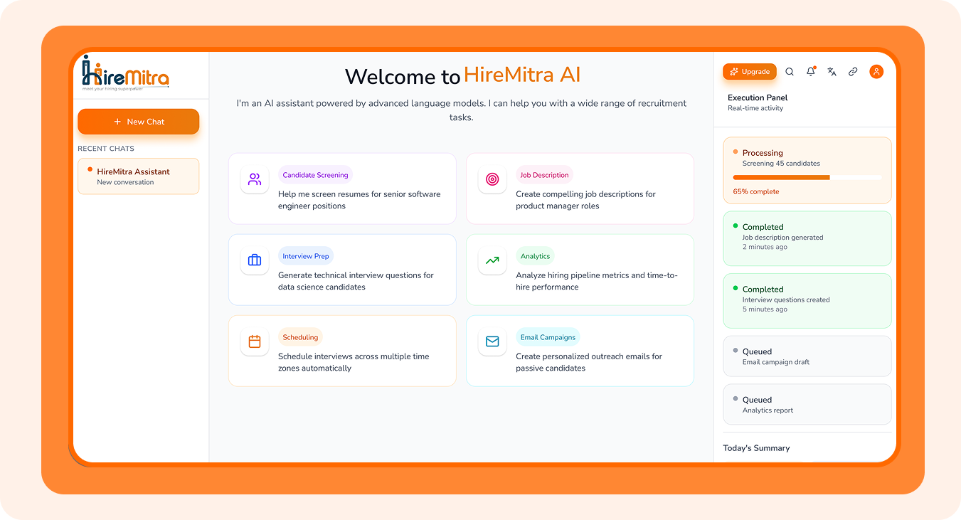961x520 pixels.
Task: Open the HireMitra Assistant recent chat
Action: (x=139, y=176)
